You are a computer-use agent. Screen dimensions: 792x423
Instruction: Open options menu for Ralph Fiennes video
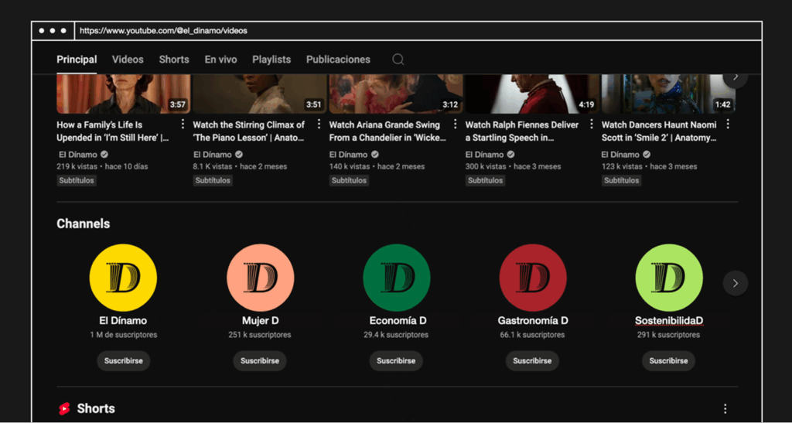[x=592, y=125]
